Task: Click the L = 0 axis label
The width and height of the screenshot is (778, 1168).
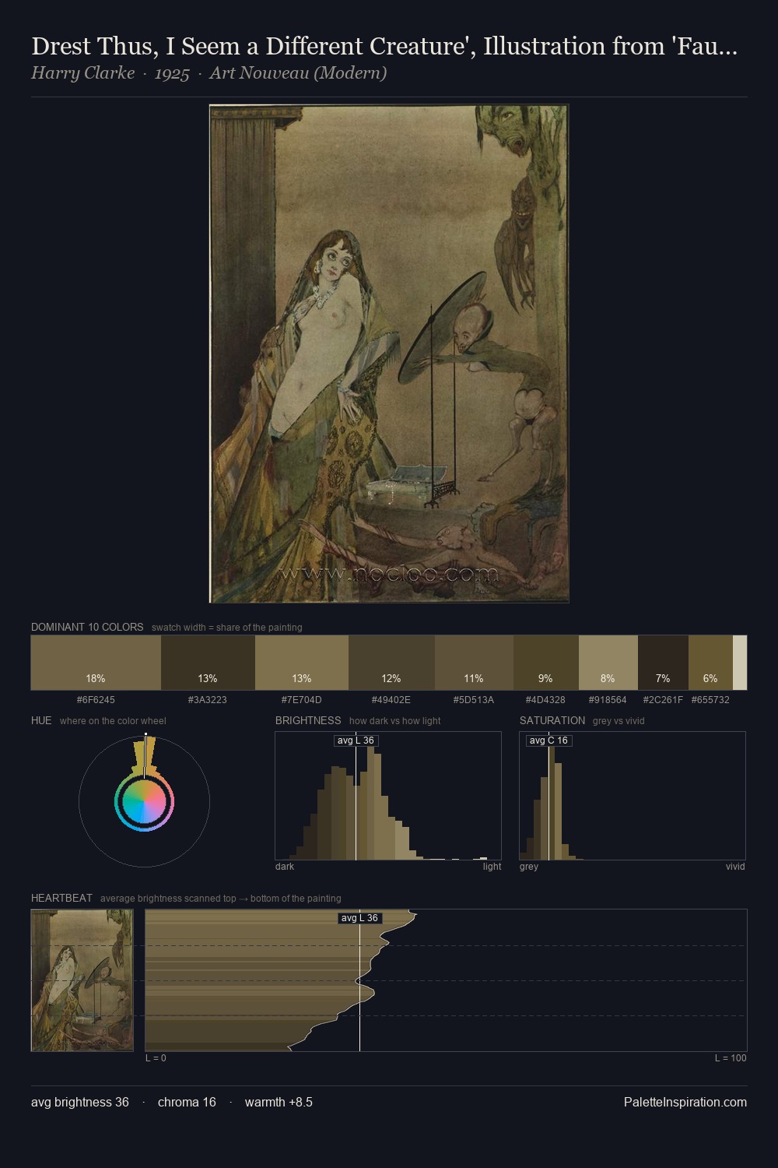Action: 156,1058
